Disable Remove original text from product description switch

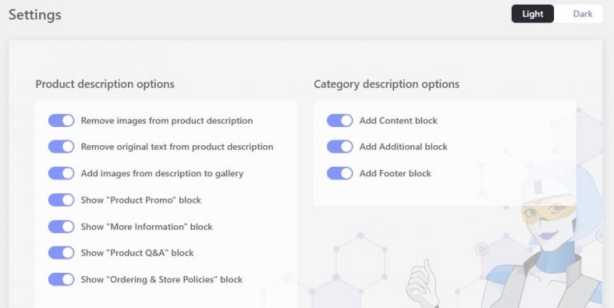[x=61, y=147]
